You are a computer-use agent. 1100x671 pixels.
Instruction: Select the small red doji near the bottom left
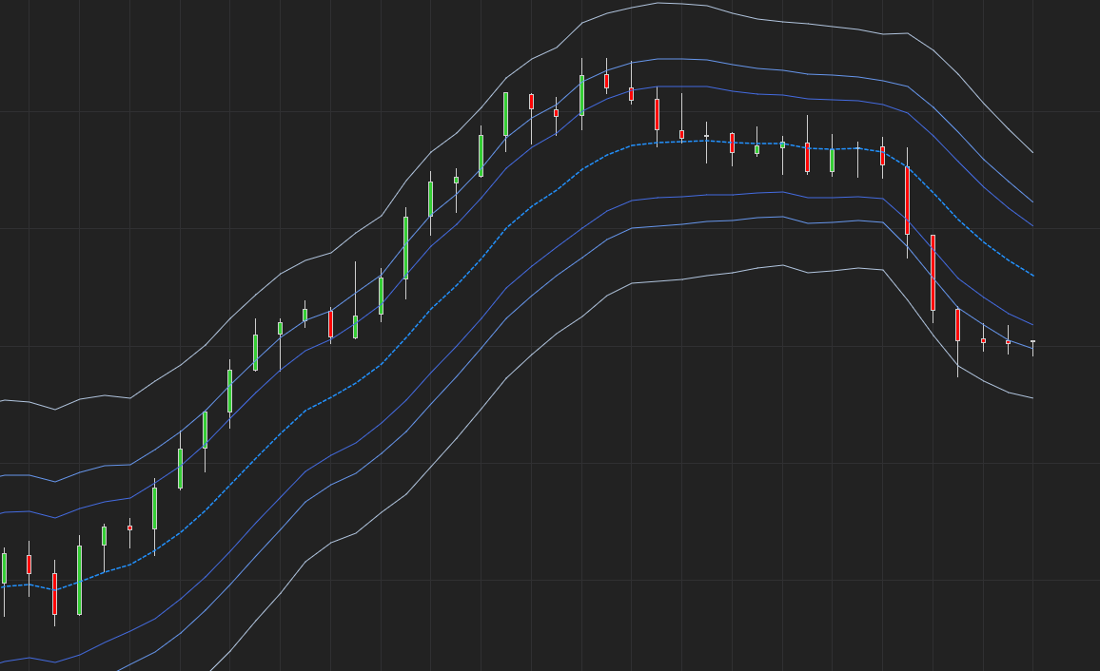pyautogui.click(x=130, y=527)
